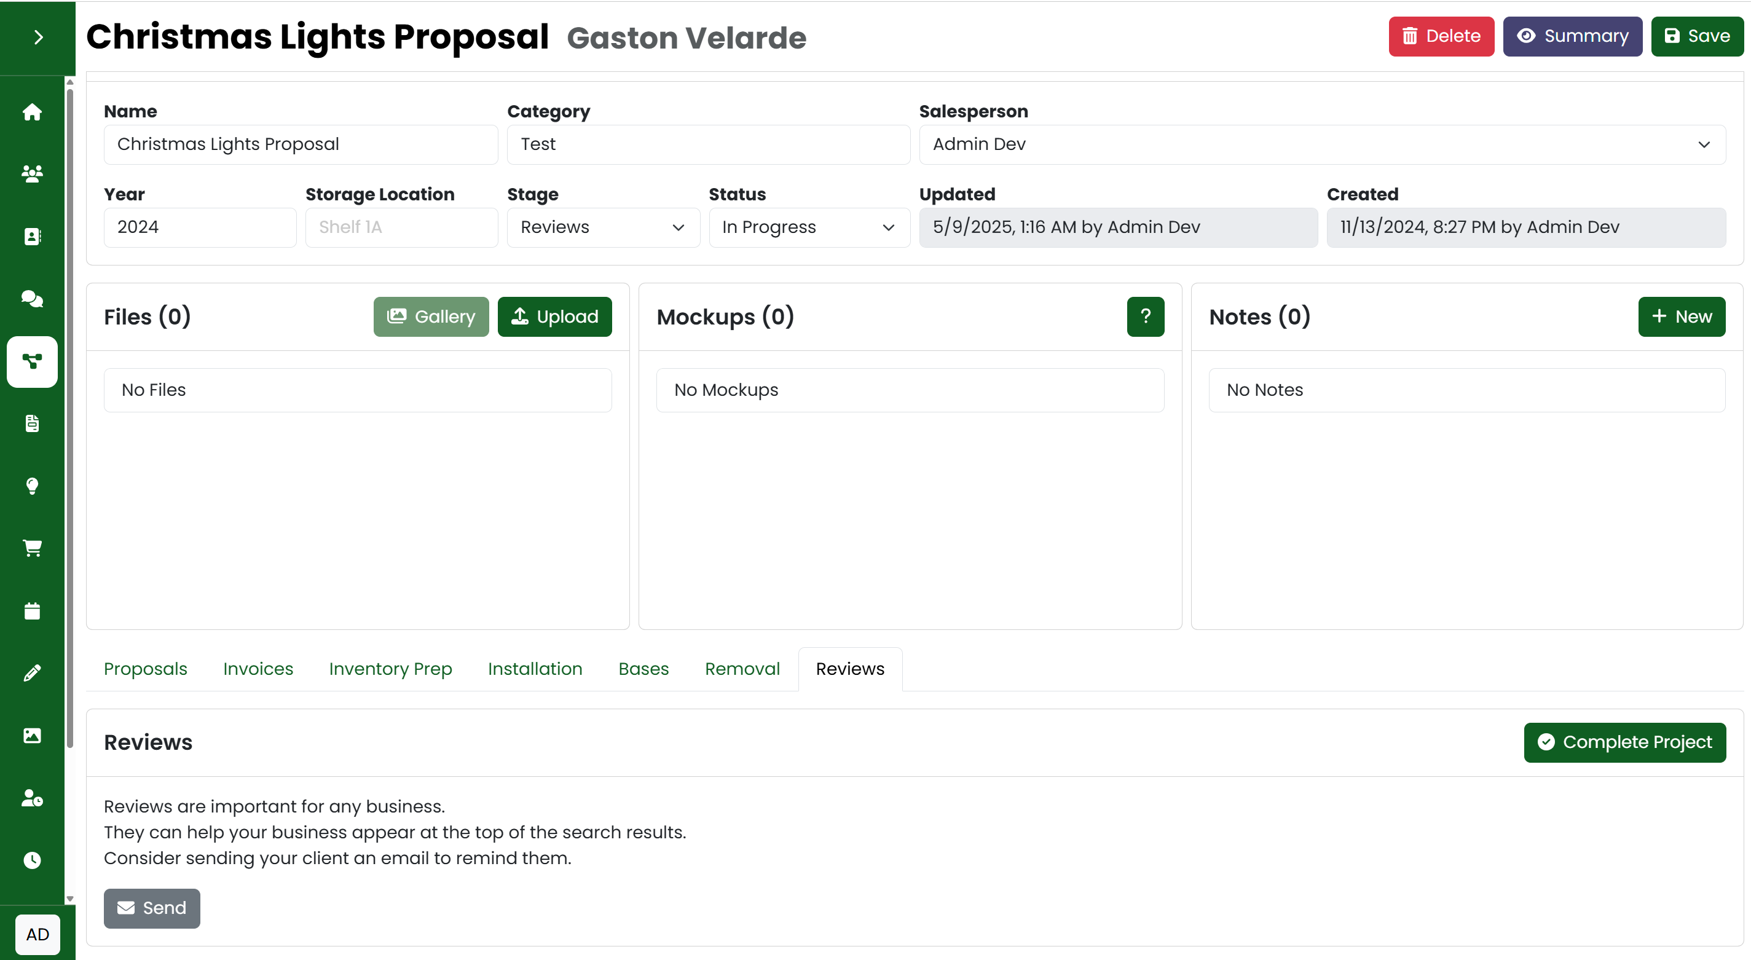The width and height of the screenshot is (1751, 960).
Task: Click the Storage Location input field
Action: tap(401, 227)
